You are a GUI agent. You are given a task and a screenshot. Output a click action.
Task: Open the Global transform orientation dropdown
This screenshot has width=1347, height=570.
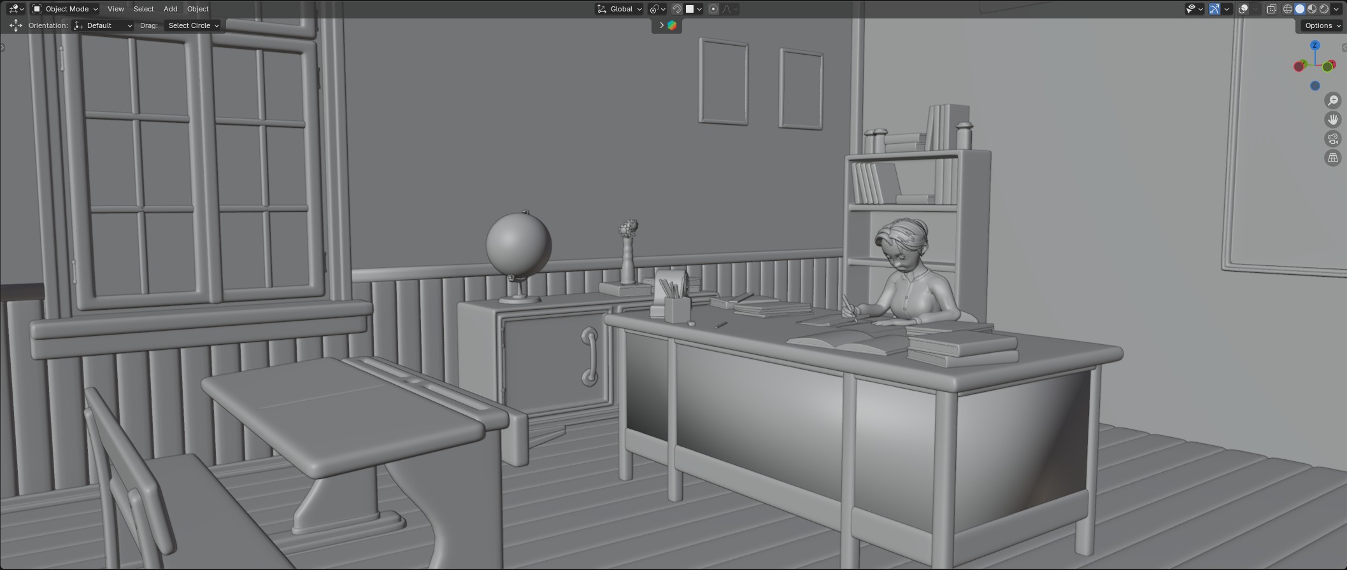point(620,9)
